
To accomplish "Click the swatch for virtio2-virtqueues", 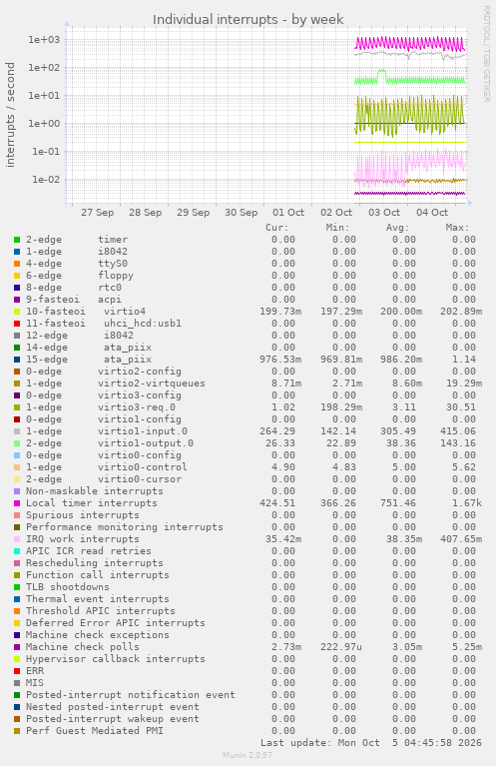I will tap(17, 383).
